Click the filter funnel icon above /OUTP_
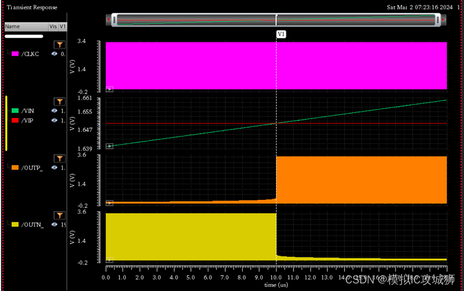Viewport: 464px width, 291px height. click(60, 159)
